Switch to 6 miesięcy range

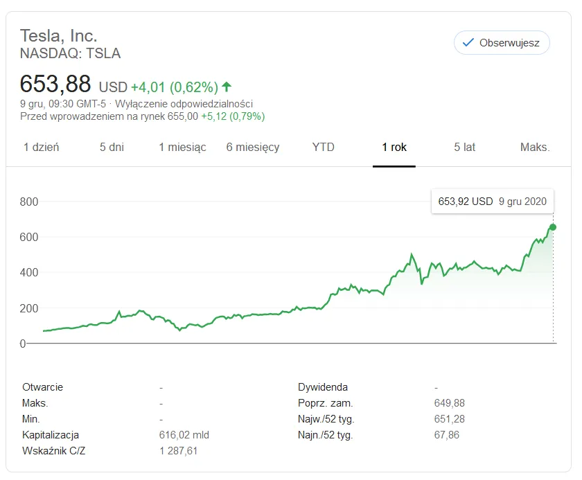tap(253, 148)
